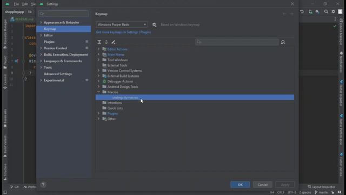Screen dimensions: 346x195
Task: Switch to README.md editor tab
Action: [x=22, y=19]
